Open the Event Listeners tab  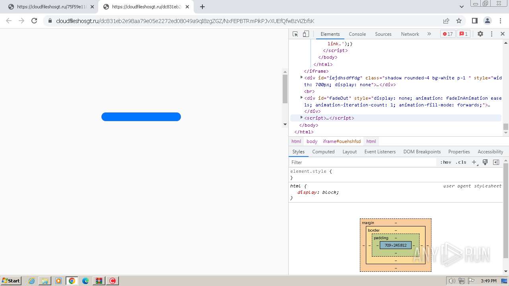point(380,152)
